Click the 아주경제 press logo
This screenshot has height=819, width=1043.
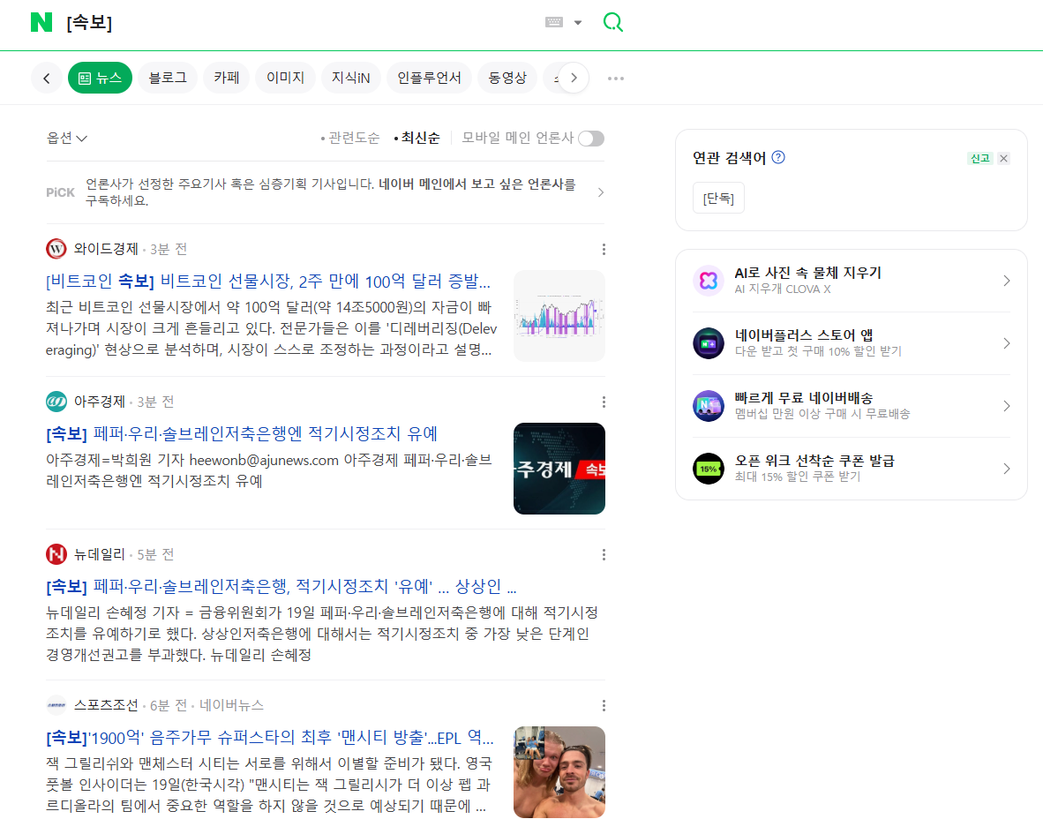(56, 402)
